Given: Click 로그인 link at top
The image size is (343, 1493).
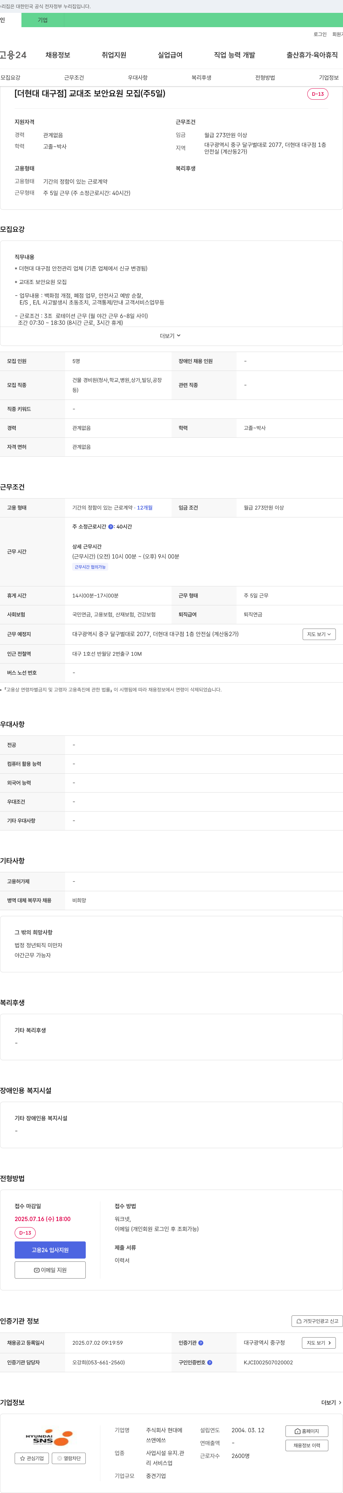Looking at the screenshot, I should [x=320, y=34].
